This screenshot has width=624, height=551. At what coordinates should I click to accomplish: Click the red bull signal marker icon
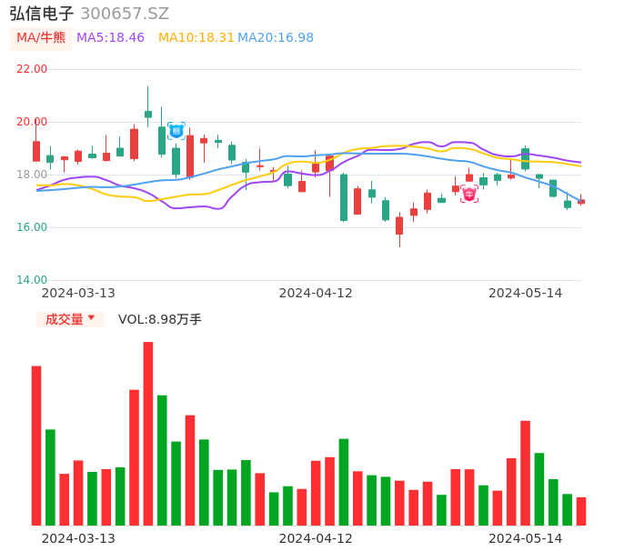[469, 194]
